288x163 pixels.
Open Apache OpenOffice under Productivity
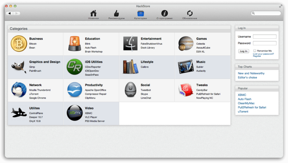click(x=95, y=90)
